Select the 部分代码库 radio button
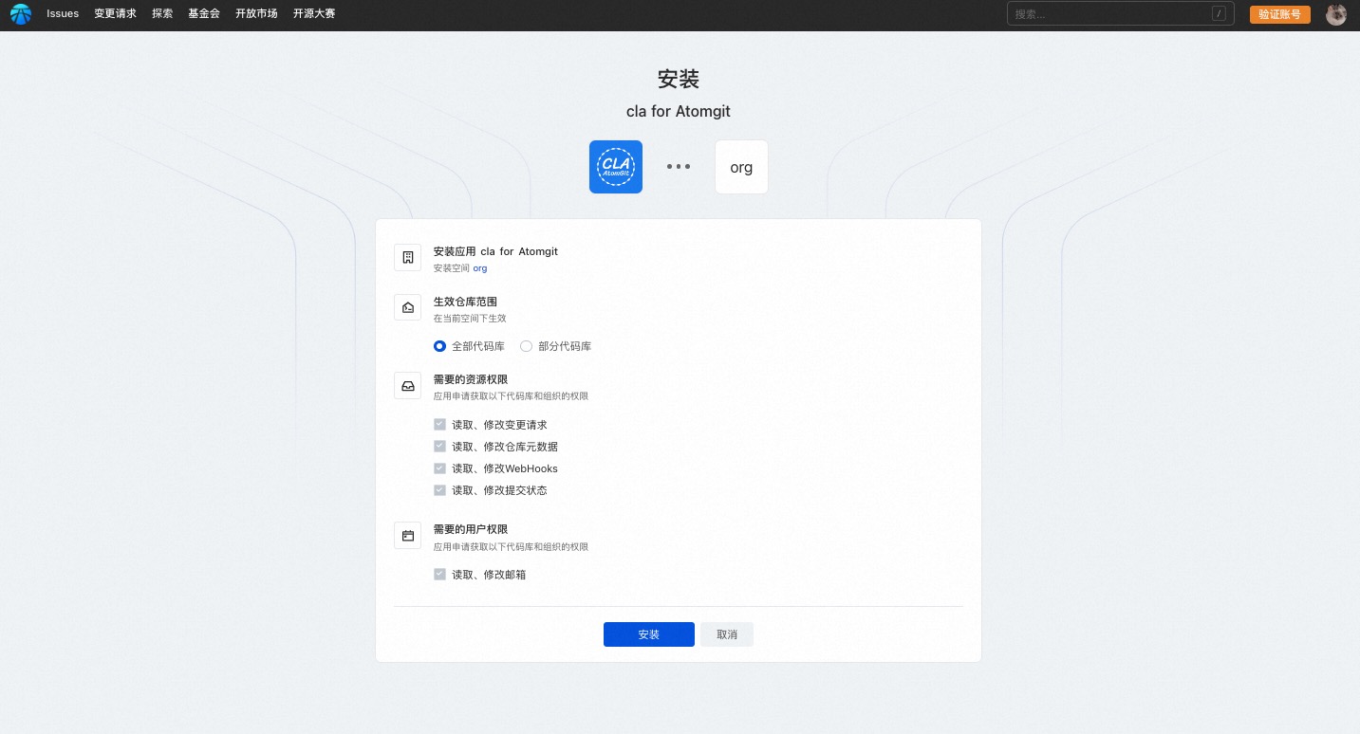This screenshot has height=734, width=1360. (x=527, y=346)
